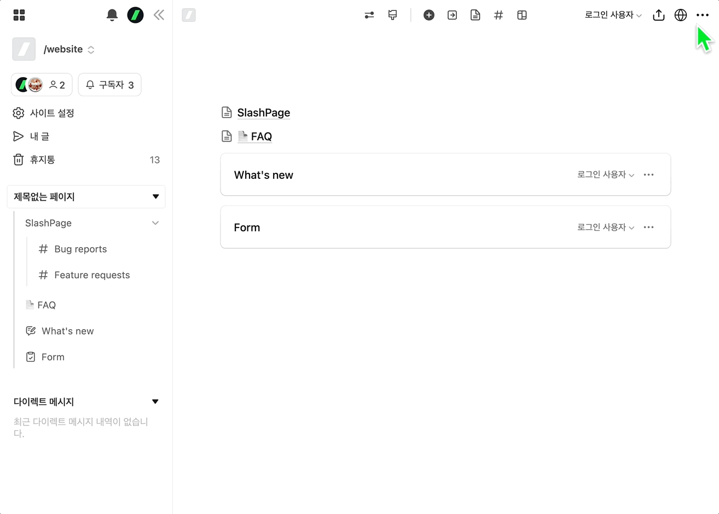Click the hashtag channel icon in toolbar
This screenshot has width=719, height=514.
point(498,15)
